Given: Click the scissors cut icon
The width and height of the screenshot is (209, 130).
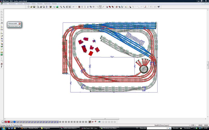Looking at the screenshot, I should 88,7.
